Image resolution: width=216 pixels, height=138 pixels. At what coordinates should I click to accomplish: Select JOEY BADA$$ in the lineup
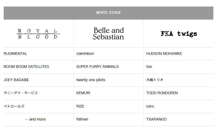(16, 80)
